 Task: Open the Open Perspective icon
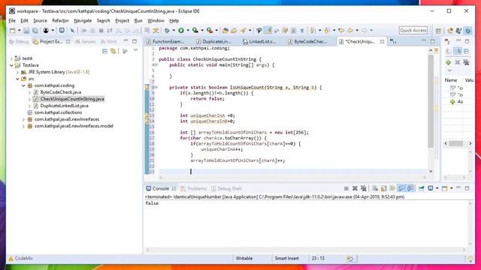pyautogui.click(x=438, y=31)
